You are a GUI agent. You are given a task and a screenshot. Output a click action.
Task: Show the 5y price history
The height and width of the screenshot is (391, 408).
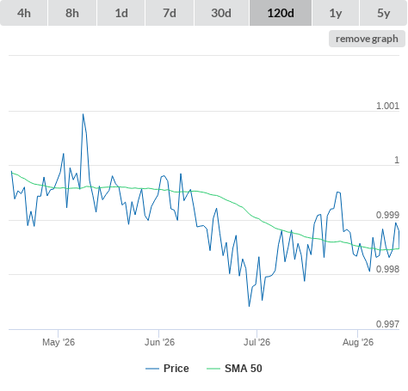(384, 13)
